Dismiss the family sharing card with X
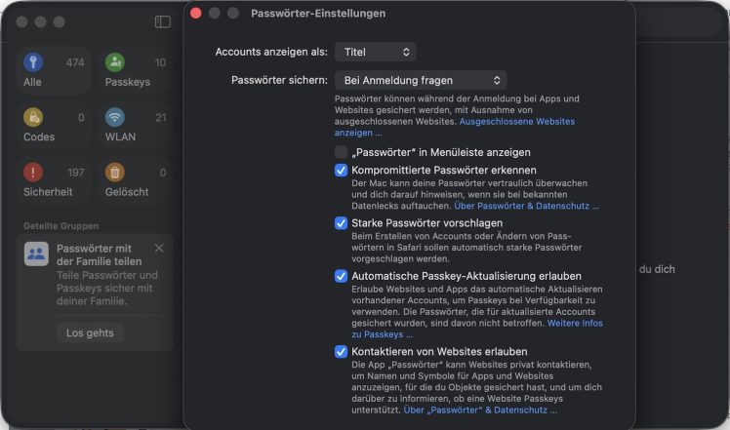The image size is (730, 430). click(159, 248)
